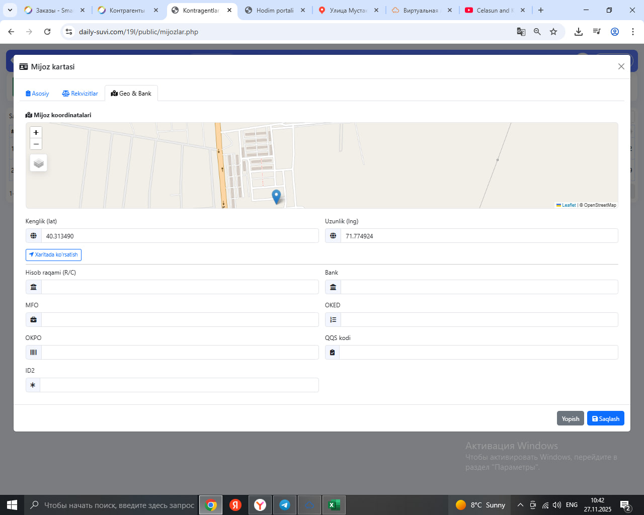The image size is (644, 515).
Task: Open the volume control in tray
Action: [557, 505]
